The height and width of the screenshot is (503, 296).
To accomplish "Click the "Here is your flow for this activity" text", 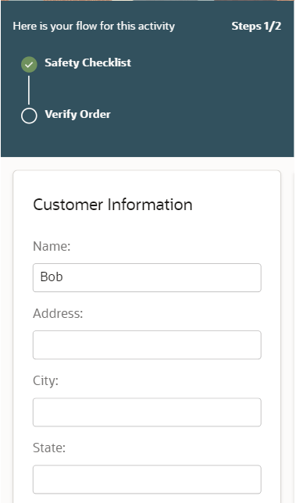I will pyautogui.click(x=94, y=26).
